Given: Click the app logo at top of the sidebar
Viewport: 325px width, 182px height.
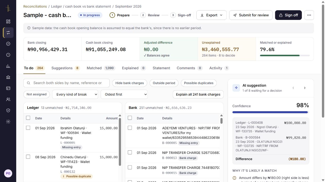Looking at the screenshot, I should tap(8, 8).
